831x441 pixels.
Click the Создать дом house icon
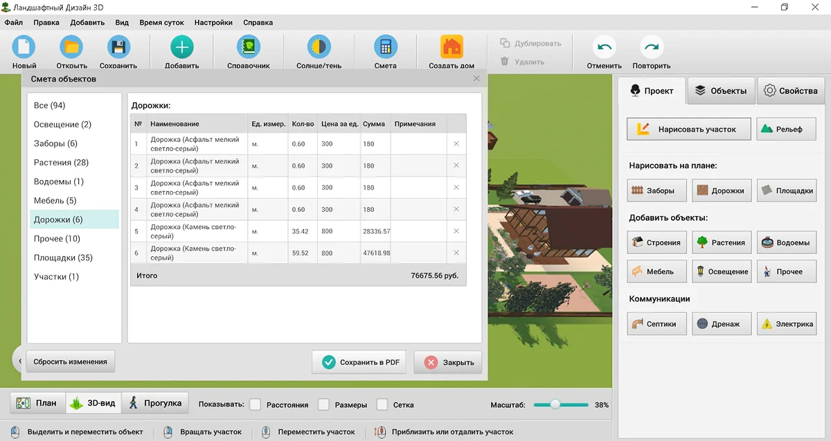tap(452, 48)
